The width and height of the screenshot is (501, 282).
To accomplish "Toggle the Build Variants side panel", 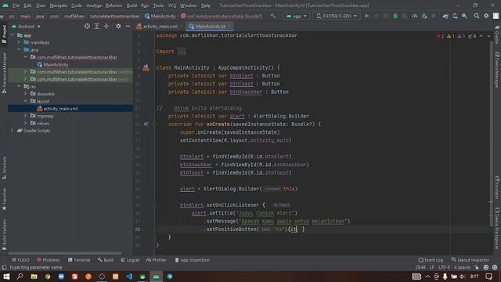I will (4, 234).
